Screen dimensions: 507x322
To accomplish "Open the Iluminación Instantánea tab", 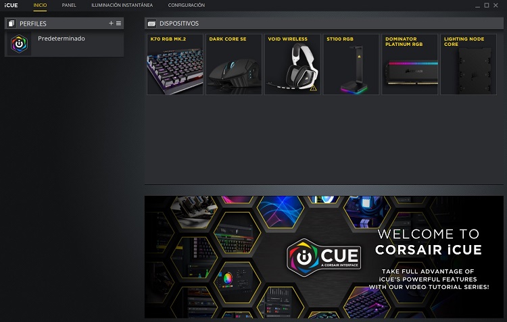I will [122, 5].
